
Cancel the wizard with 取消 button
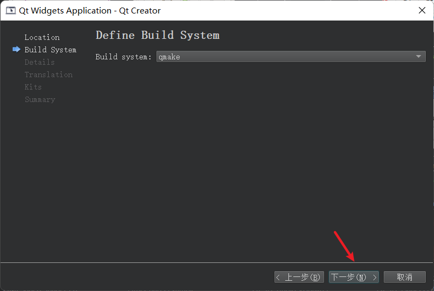(x=404, y=277)
